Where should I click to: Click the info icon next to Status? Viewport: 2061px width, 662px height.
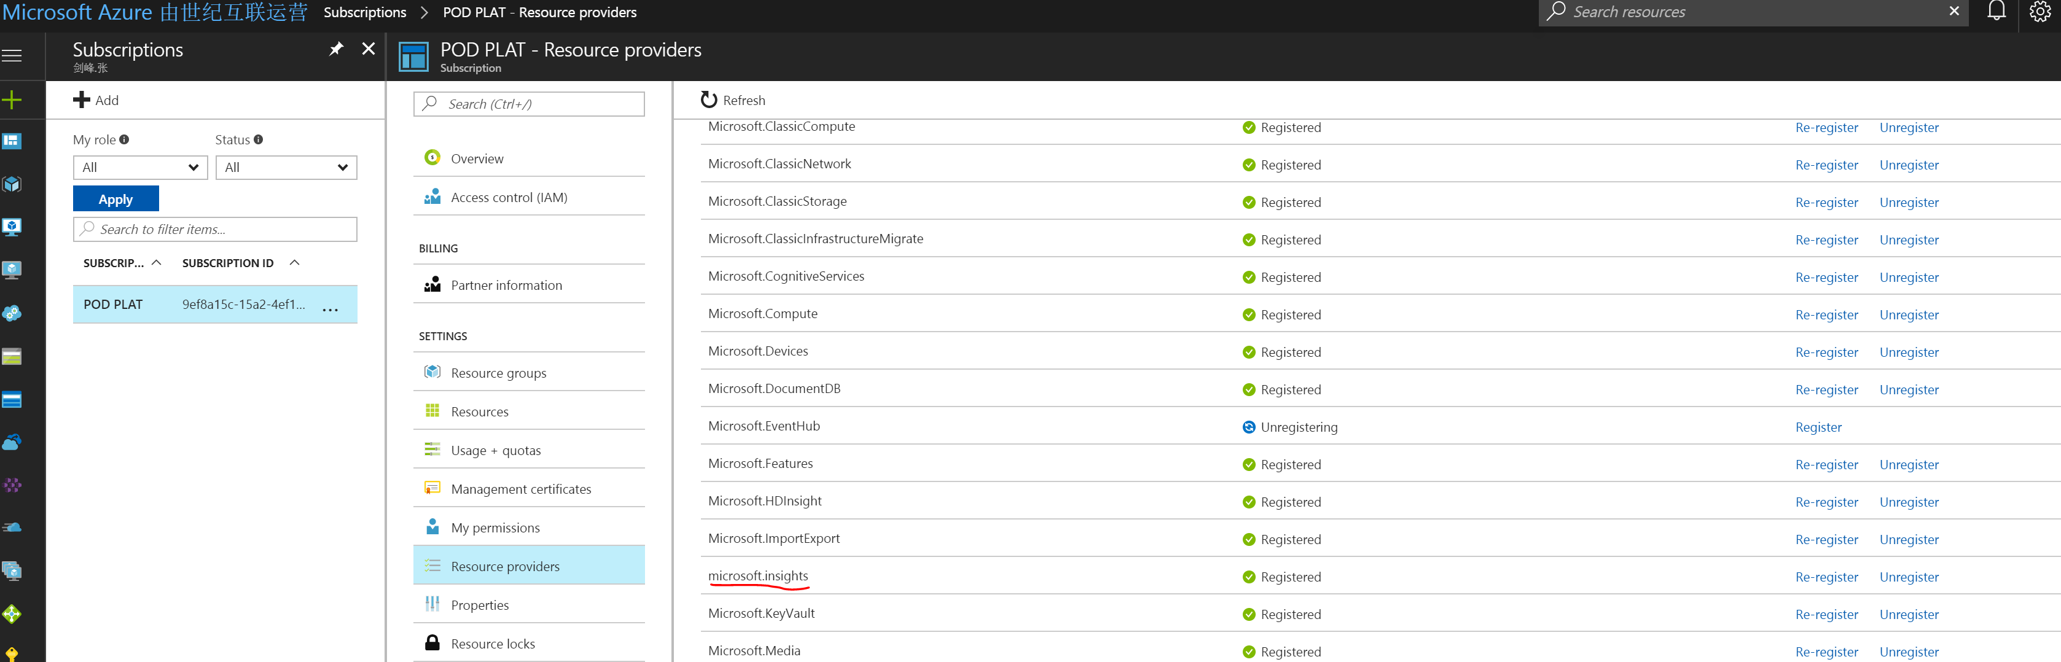tap(259, 140)
